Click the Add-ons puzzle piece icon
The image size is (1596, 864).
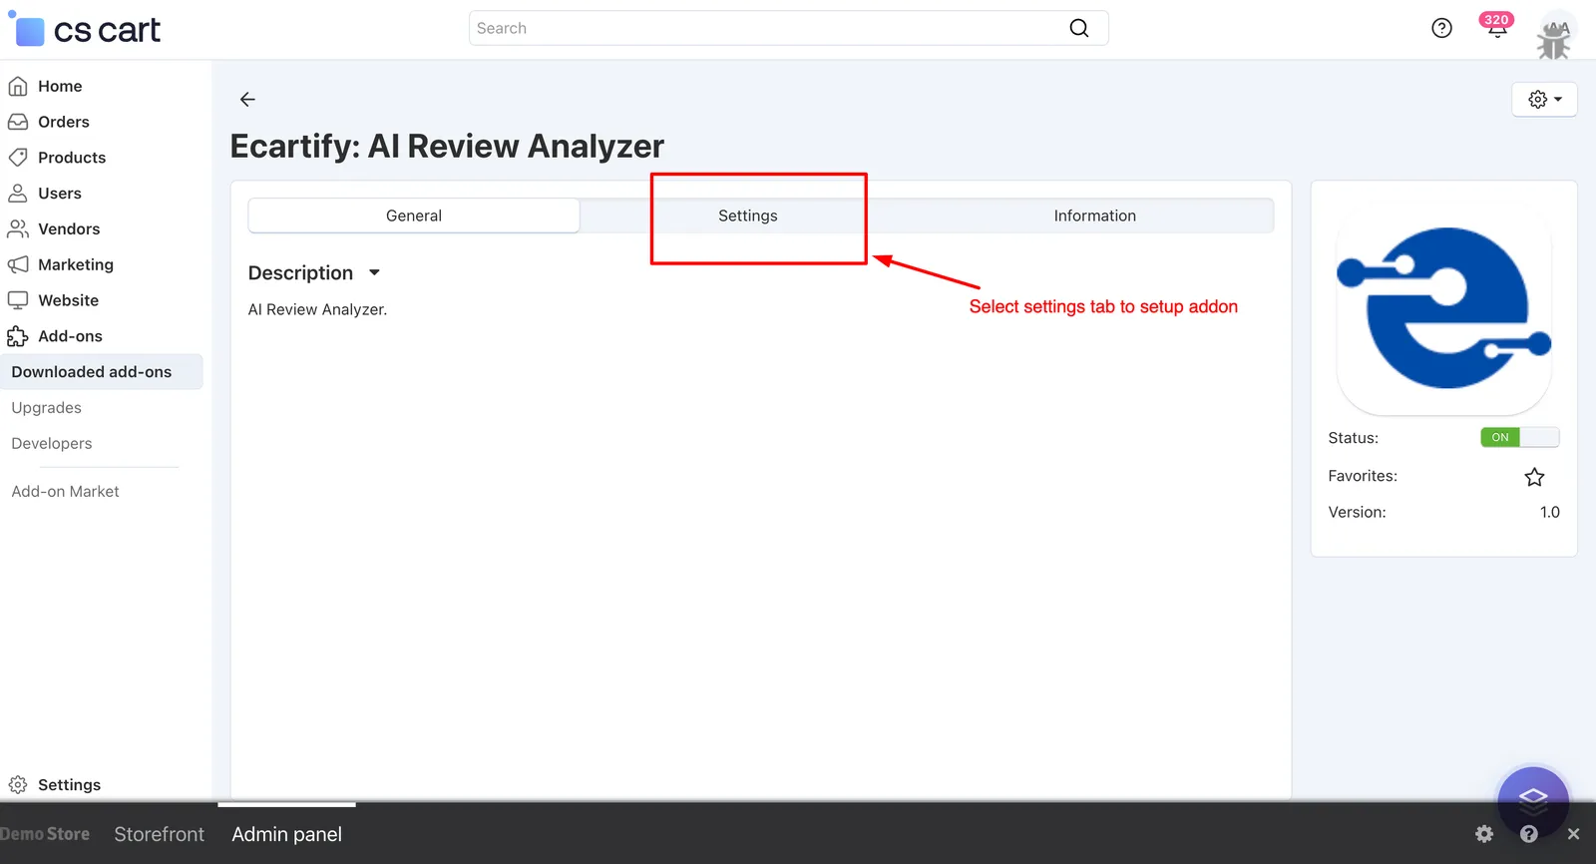tap(18, 336)
